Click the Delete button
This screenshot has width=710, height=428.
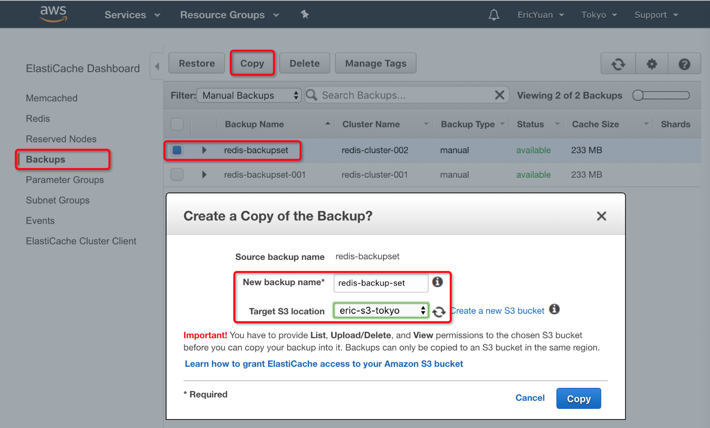[x=304, y=64]
